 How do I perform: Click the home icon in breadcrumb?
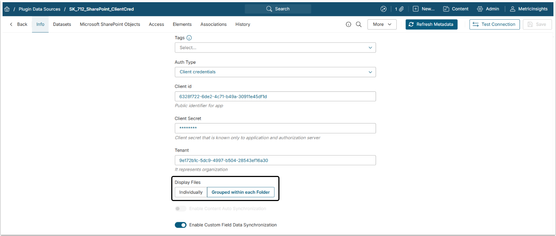(7, 9)
